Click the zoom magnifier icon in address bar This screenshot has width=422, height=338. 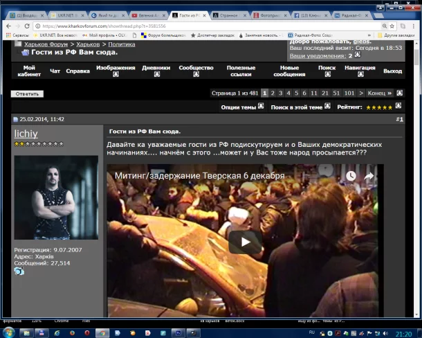(x=385, y=26)
